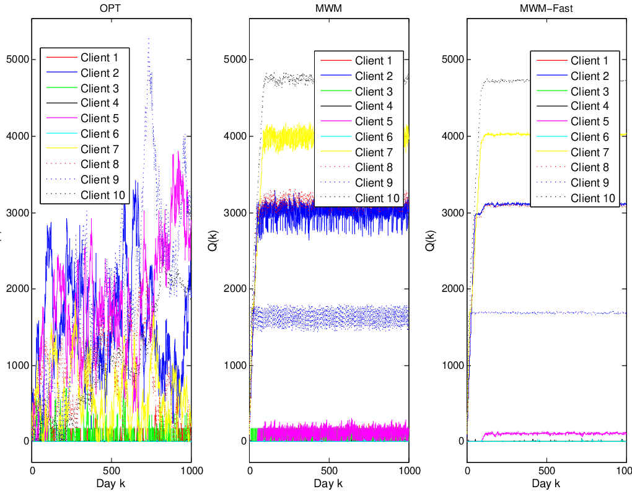
Task: Click the magenta Client 5 line sample in MWM-Fast legend
Action: tap(552, 121)
